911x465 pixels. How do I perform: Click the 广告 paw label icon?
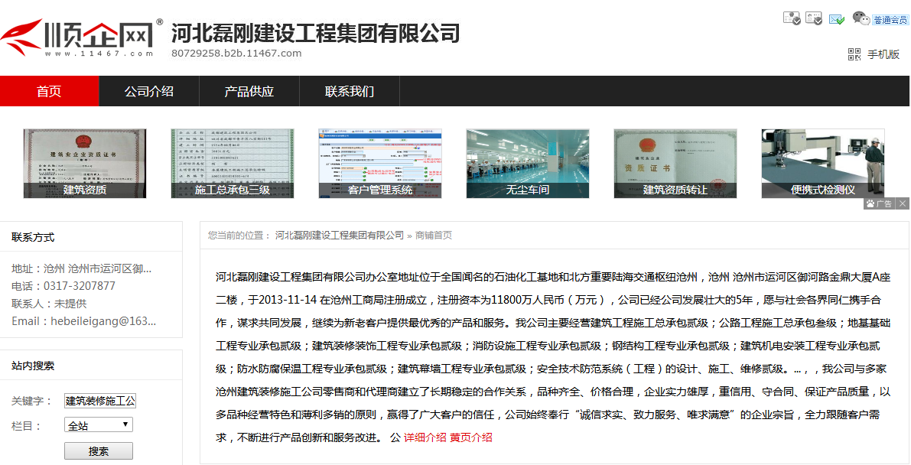tap(880, 203)
